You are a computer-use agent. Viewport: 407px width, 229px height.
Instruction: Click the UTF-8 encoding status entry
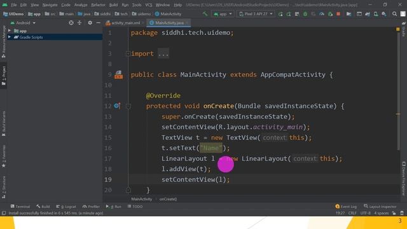coord(366,213)
